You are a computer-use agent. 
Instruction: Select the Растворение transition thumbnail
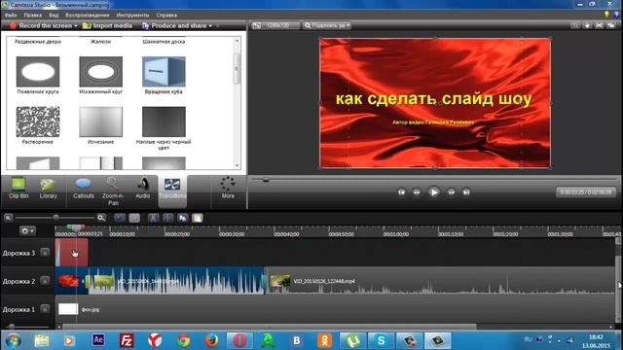(38, 122)
